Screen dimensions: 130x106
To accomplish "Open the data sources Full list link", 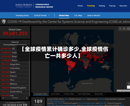I will (x=101, y=99).
